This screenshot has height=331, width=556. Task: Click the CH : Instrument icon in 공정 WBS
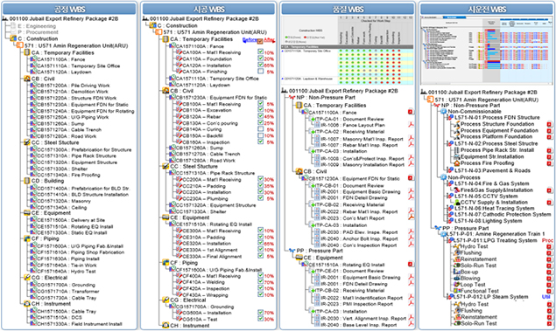26,303
